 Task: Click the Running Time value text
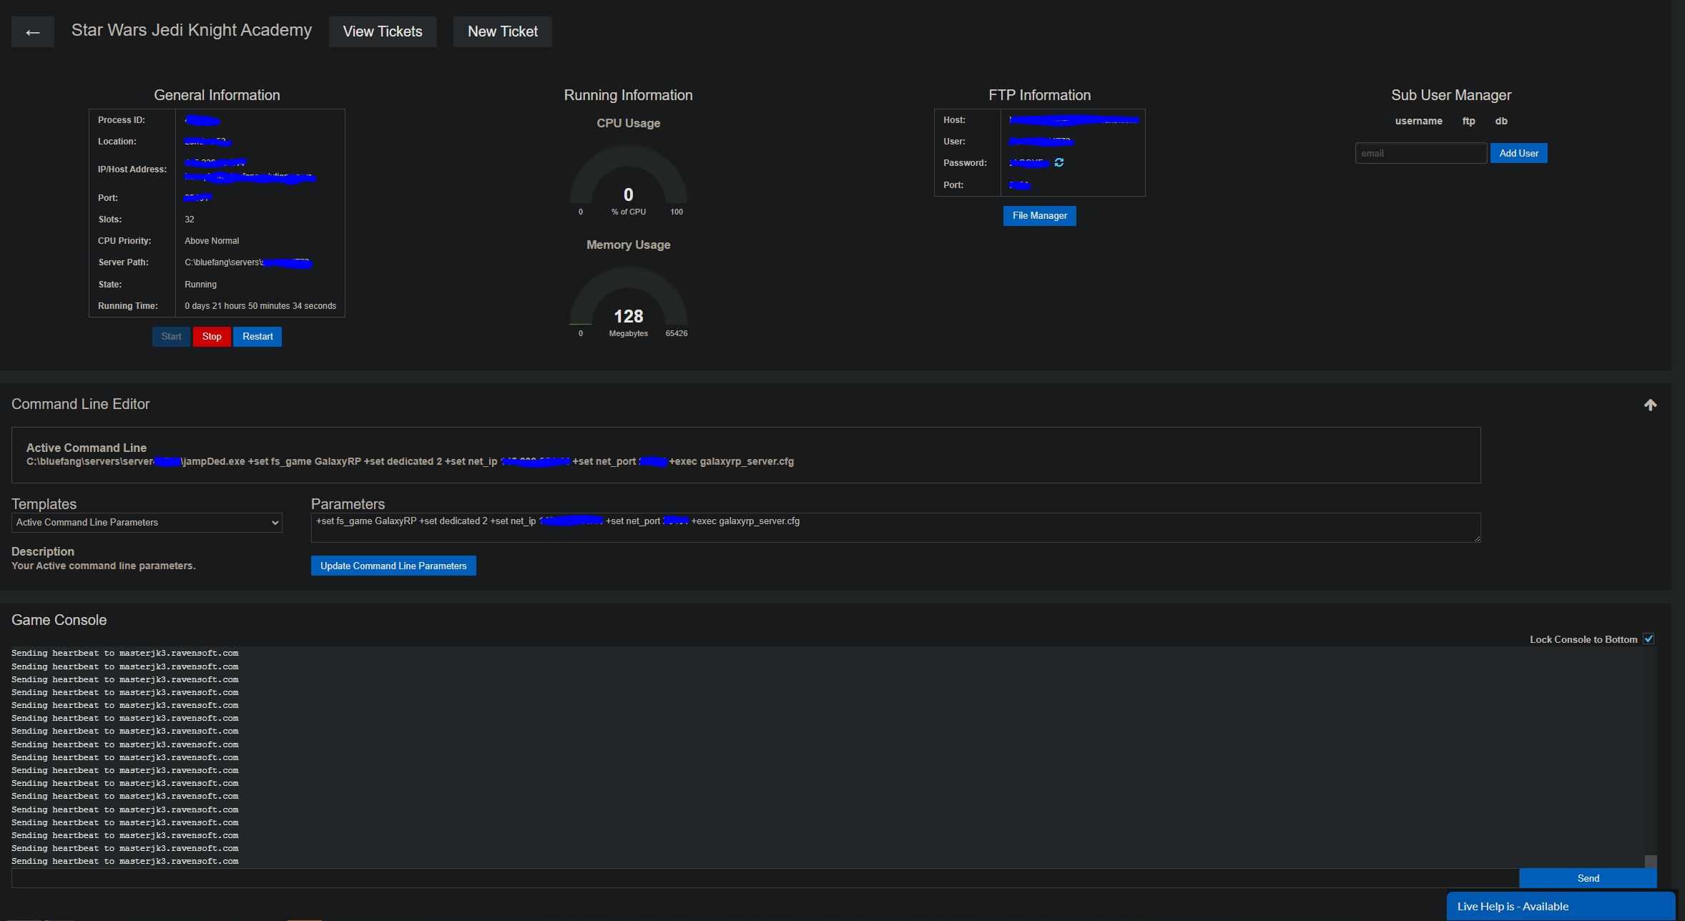coord(260,306)
